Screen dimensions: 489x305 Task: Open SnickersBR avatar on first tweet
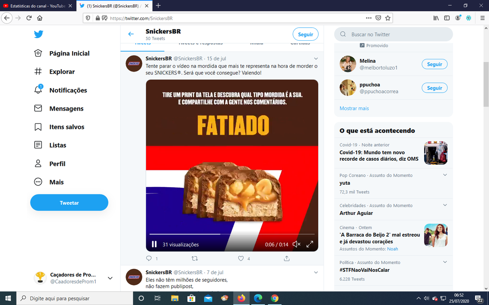(x=134, y=63)
